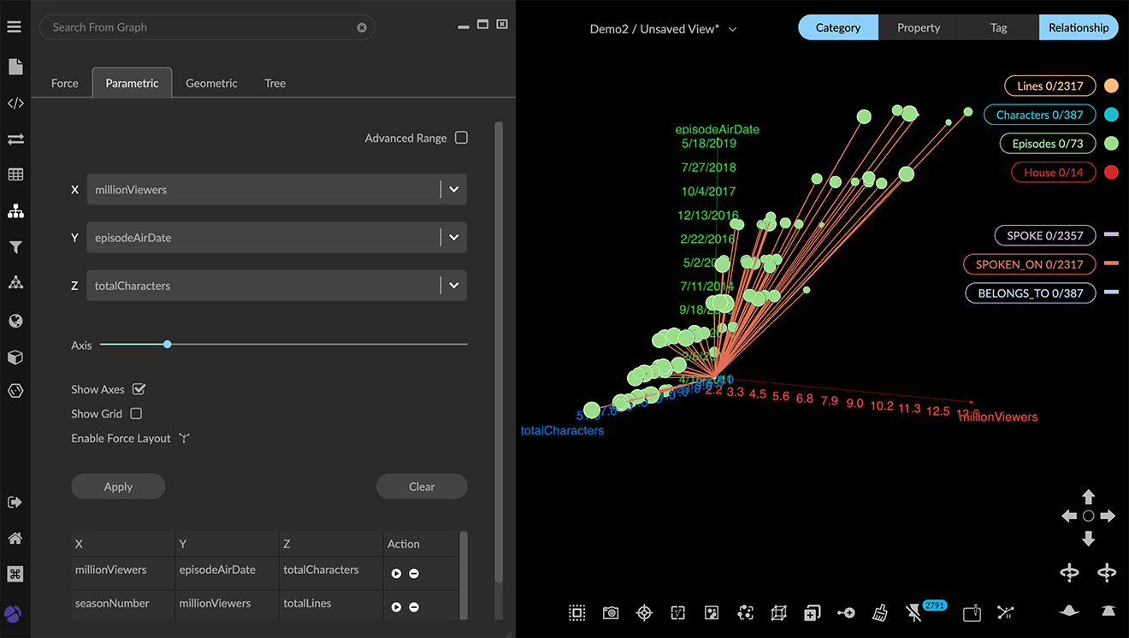This screenshot has height=638, width=1129.
Task: Select the Property tab
Action: (x=919, y=27)
